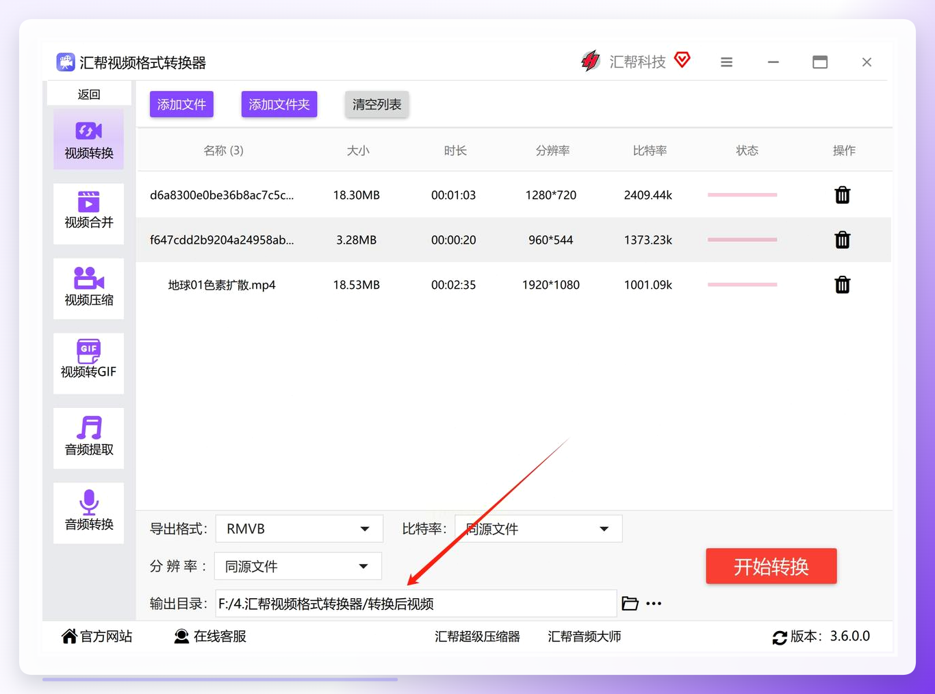935x694 pixels.
Task: Open the 汇帮音频大师 link
Action: [585, 637]
